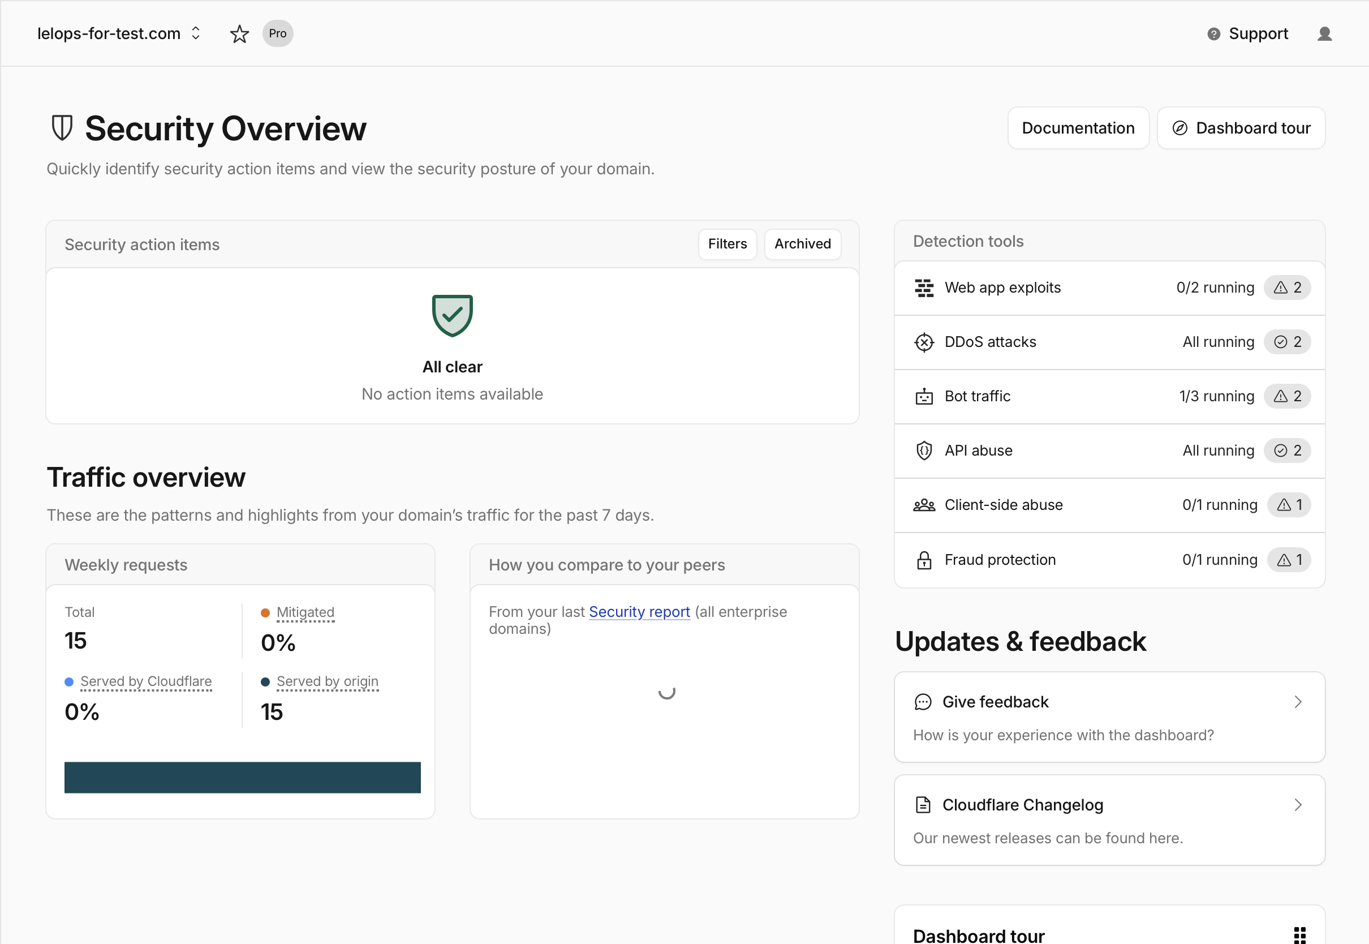The height and width of the screenshot is (944, 1369).
Task: Open the lelops-for-test.com domain switcher
Action: click(x=119, y=34)
